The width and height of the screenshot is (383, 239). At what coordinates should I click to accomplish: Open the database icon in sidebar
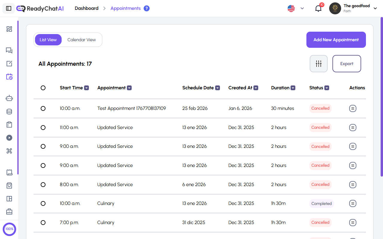tap(9, 111)
